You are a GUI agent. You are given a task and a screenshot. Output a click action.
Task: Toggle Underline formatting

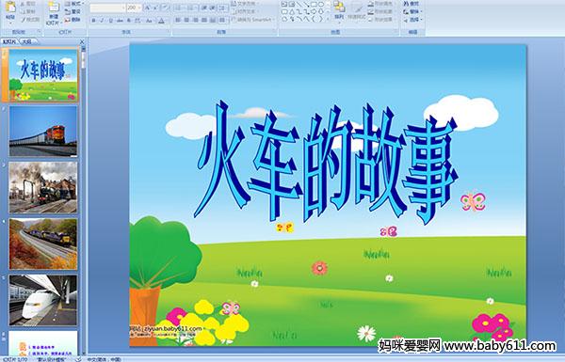pos(110,21)
